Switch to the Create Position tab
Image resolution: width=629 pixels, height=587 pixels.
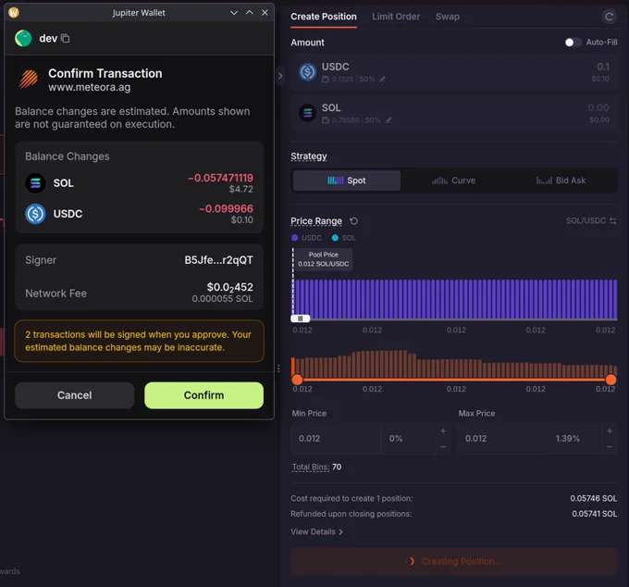324,17
